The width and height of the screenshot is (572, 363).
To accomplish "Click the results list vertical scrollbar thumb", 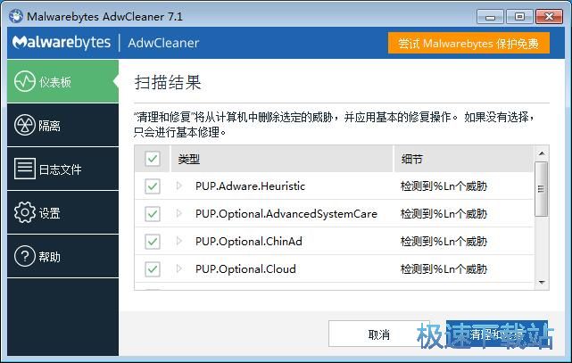I will point(541,189).
